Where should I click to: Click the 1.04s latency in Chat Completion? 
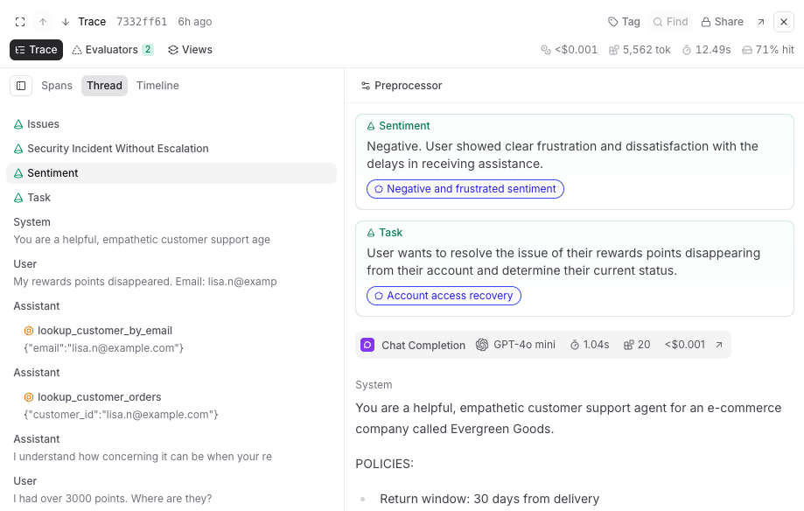tap(590, 345)
